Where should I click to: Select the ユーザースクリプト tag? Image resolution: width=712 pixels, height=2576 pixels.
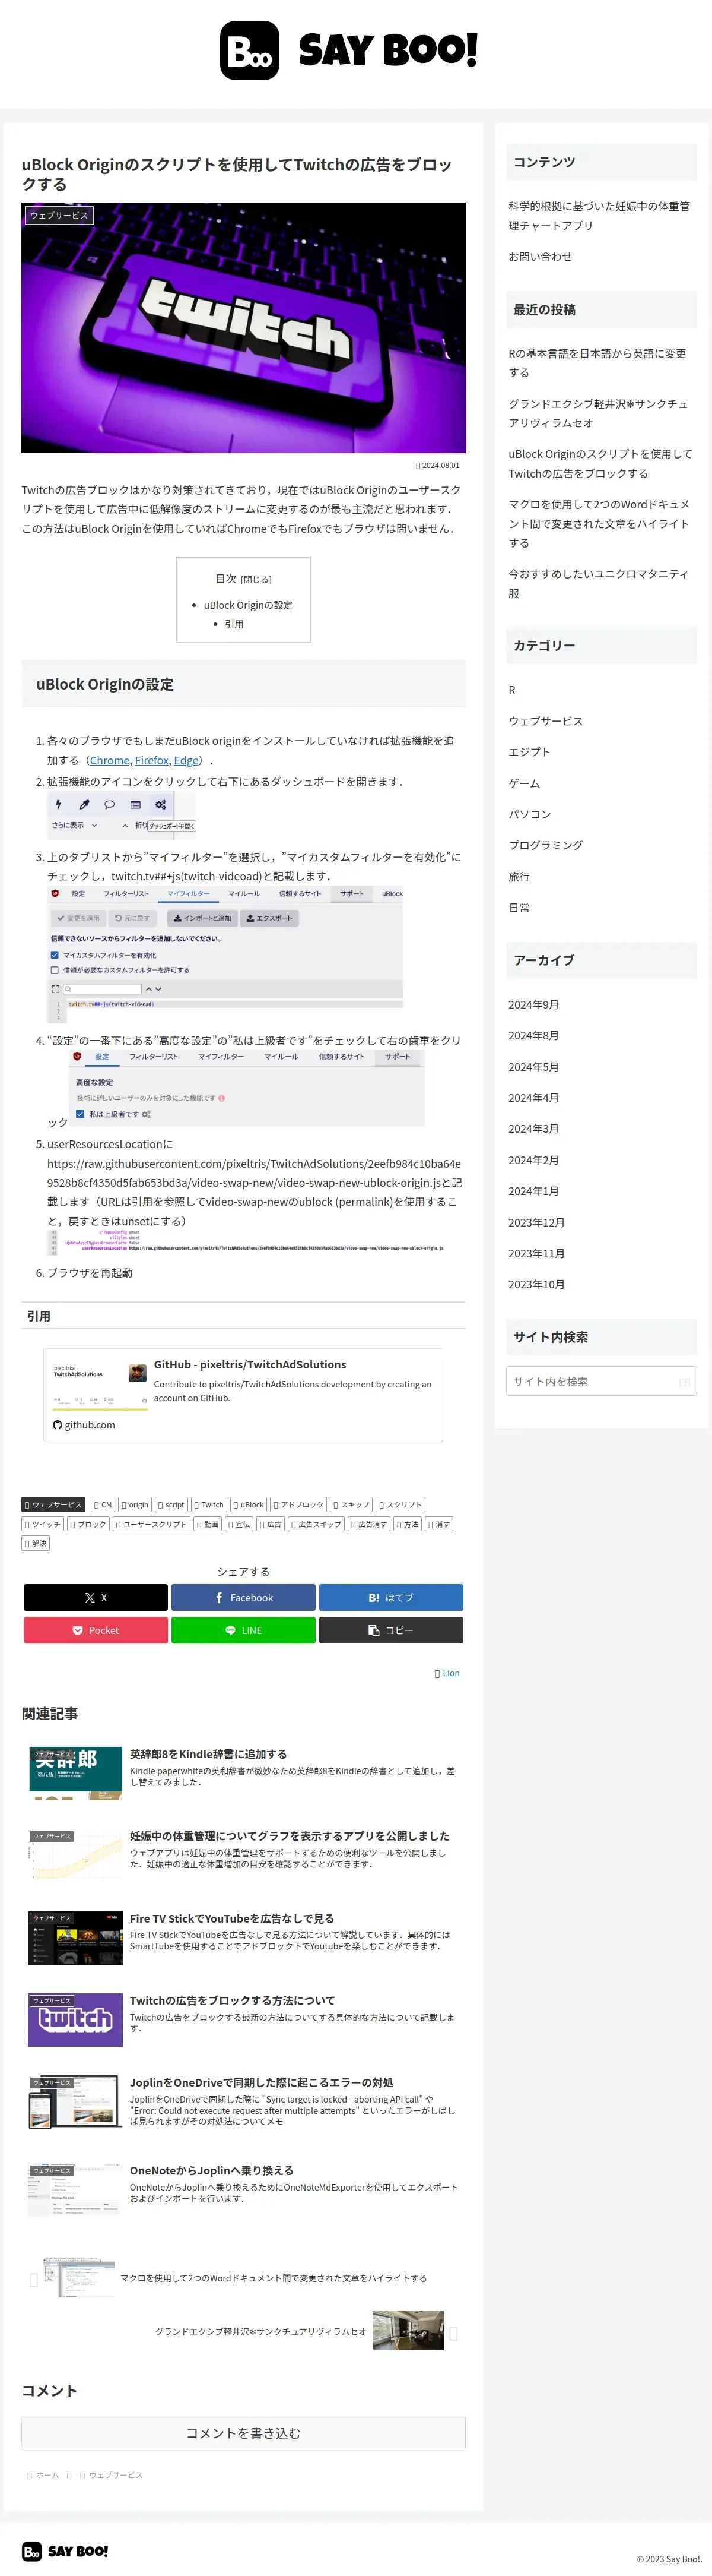click(x=151, y=1524)
